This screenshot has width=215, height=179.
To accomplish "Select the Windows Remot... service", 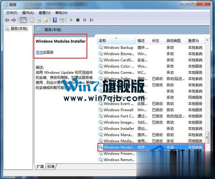I will tap(119, 160).
